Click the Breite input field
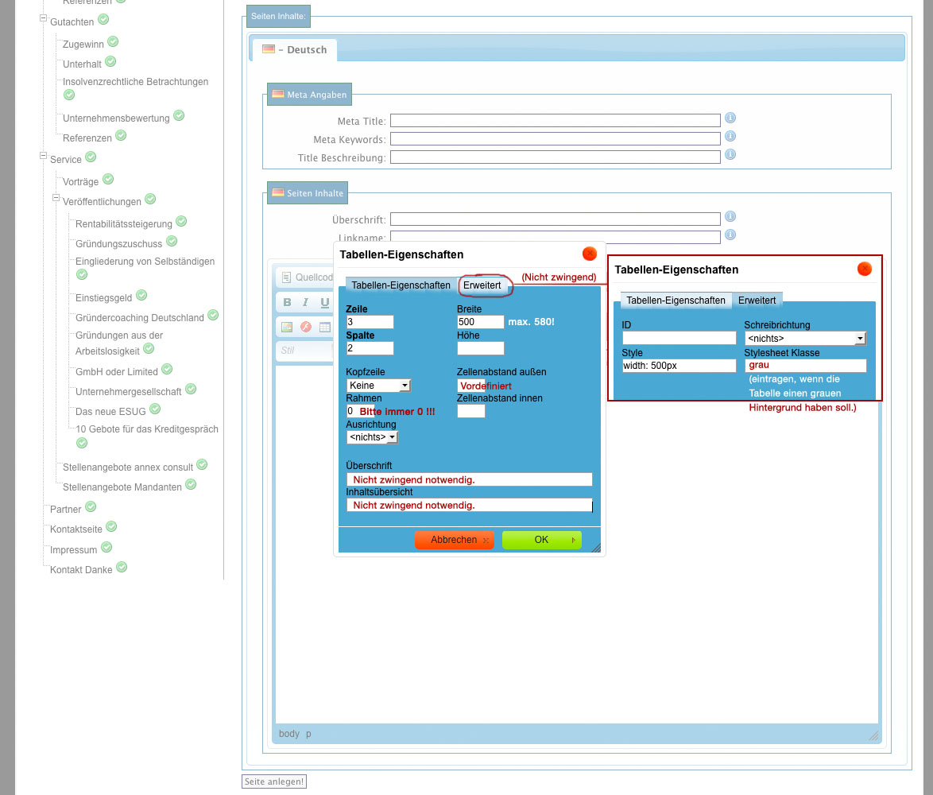This screenshot has width=933, height=795. 480,322
